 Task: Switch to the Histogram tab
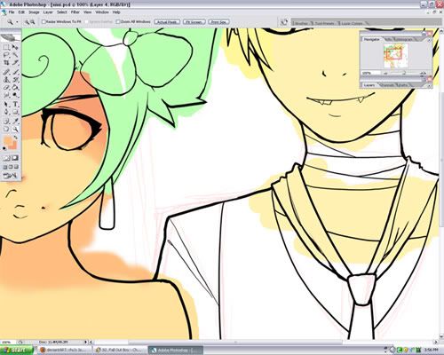coord(404,39)
